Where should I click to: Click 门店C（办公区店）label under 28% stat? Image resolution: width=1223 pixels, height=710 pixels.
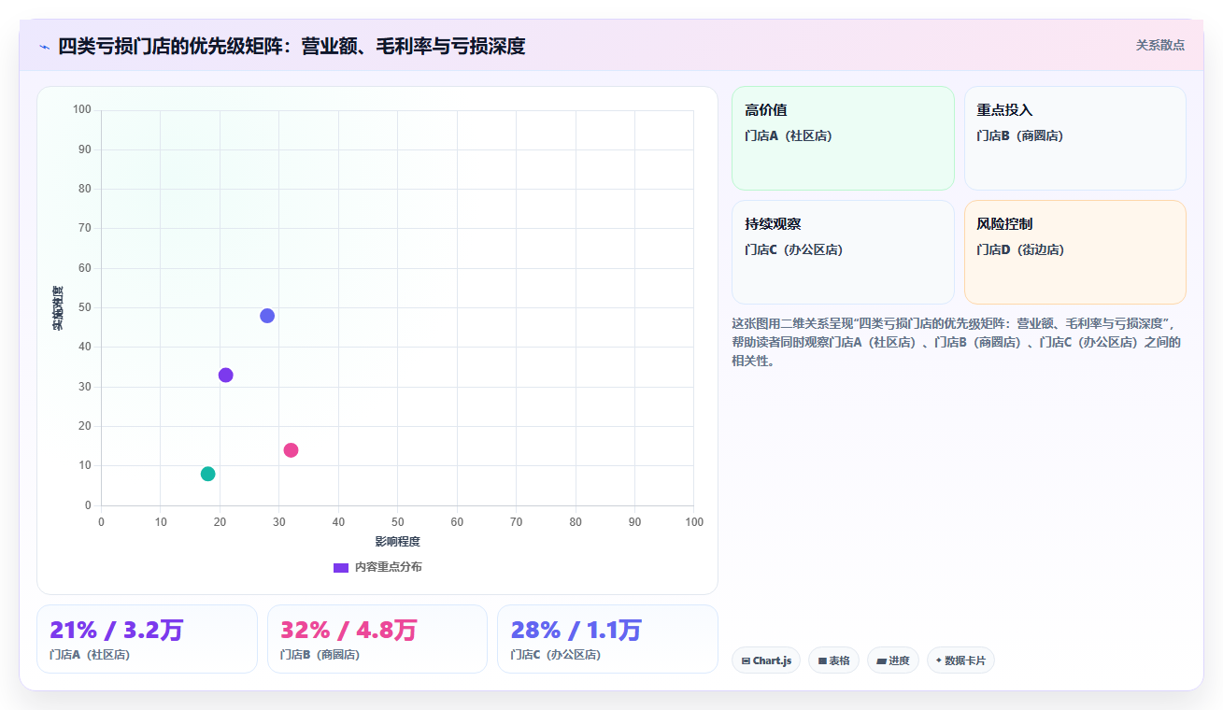coord(556,655)
